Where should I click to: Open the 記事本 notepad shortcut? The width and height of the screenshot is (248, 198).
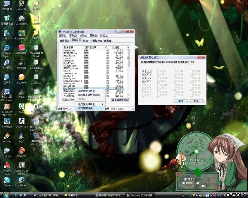(x=7, y=79)
